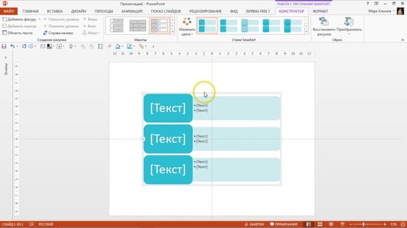This screenshot has height=228, width=407.
Task: Click the Save icon in quick access toolbar
Action: click(4, 46)
